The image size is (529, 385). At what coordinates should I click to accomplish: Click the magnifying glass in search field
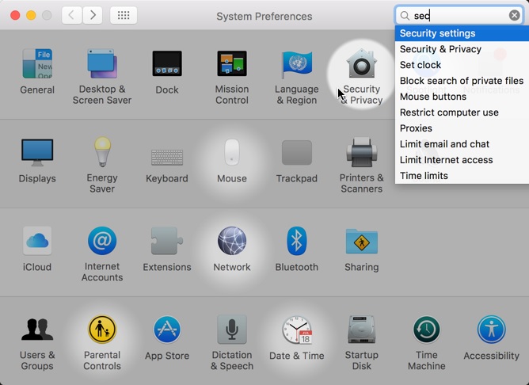(405, 16)
